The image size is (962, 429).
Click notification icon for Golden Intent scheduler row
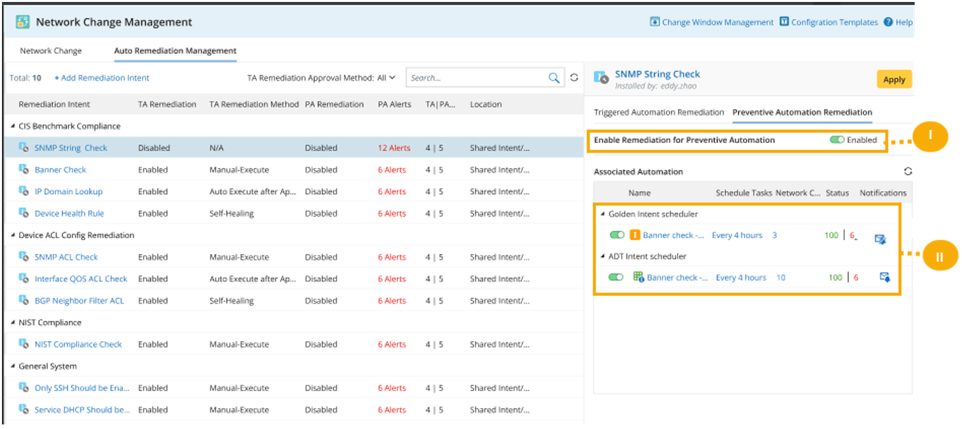(880, 239)
